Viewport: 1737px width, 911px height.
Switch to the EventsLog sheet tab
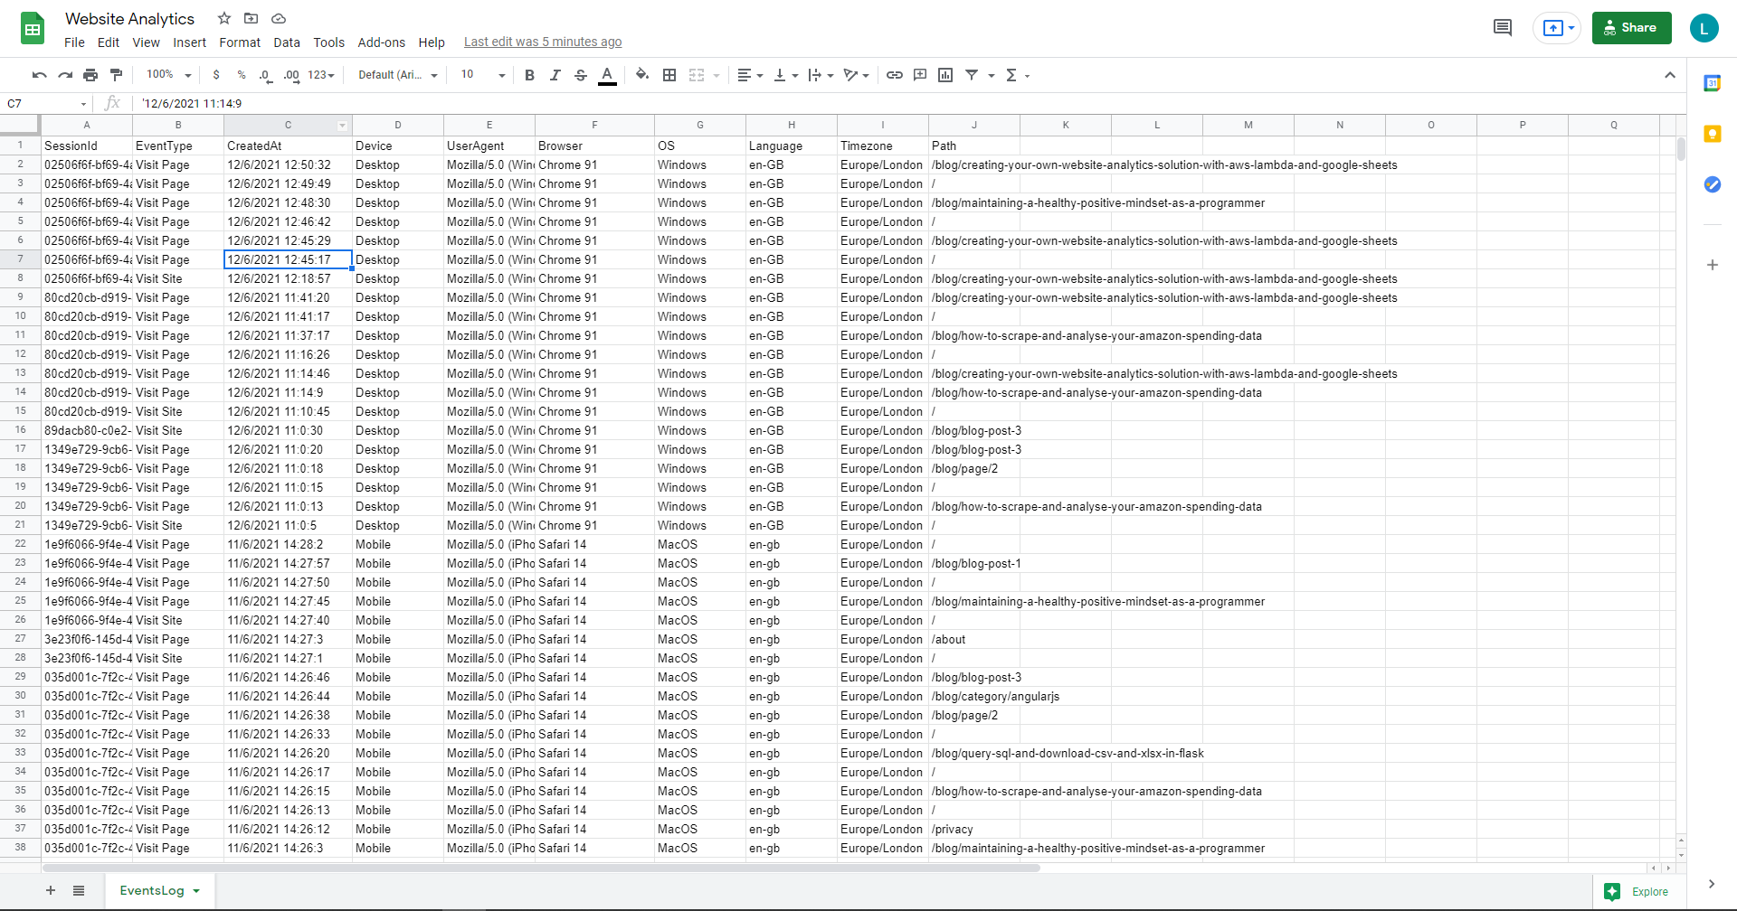click(152, 890)
